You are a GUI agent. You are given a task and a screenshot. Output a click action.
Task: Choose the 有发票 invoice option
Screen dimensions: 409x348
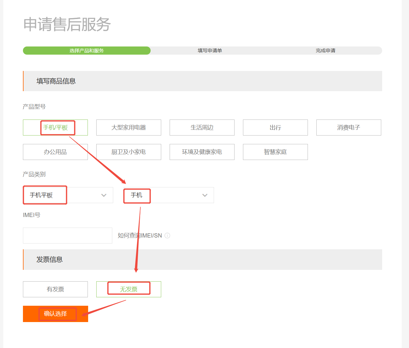(x=55, y=289)
